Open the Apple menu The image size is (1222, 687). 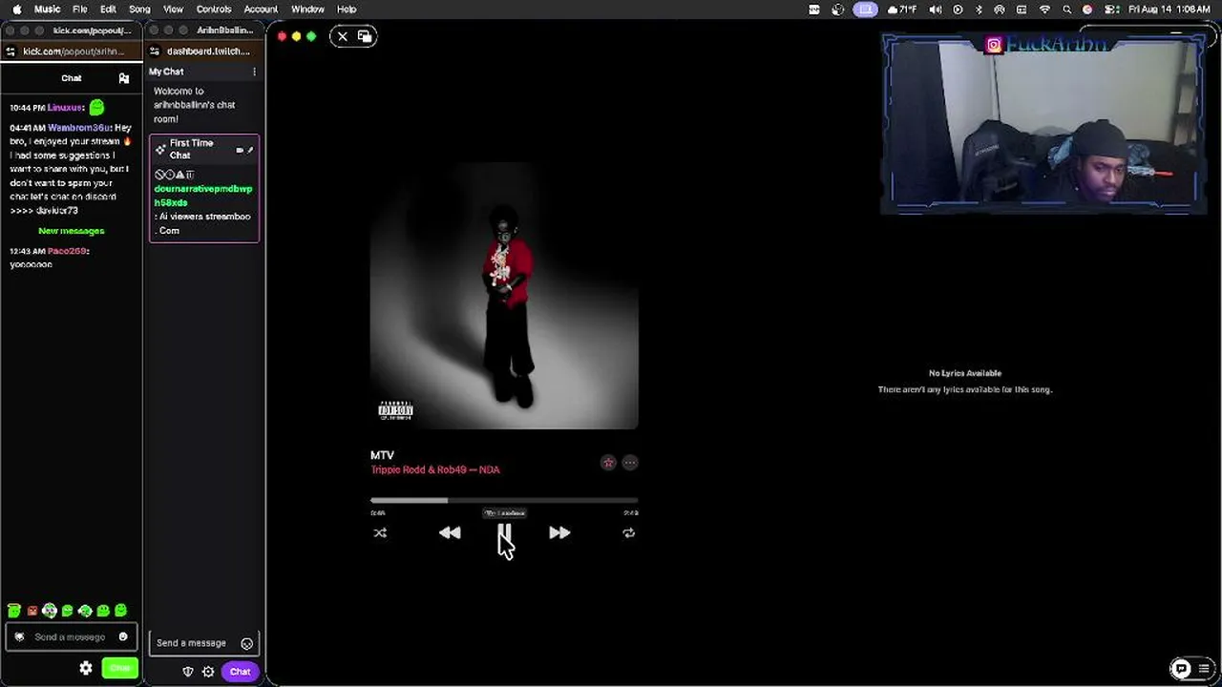coord(16,10)
